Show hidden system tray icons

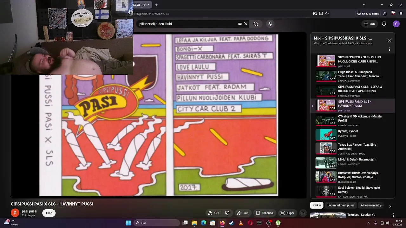[369, 223]
